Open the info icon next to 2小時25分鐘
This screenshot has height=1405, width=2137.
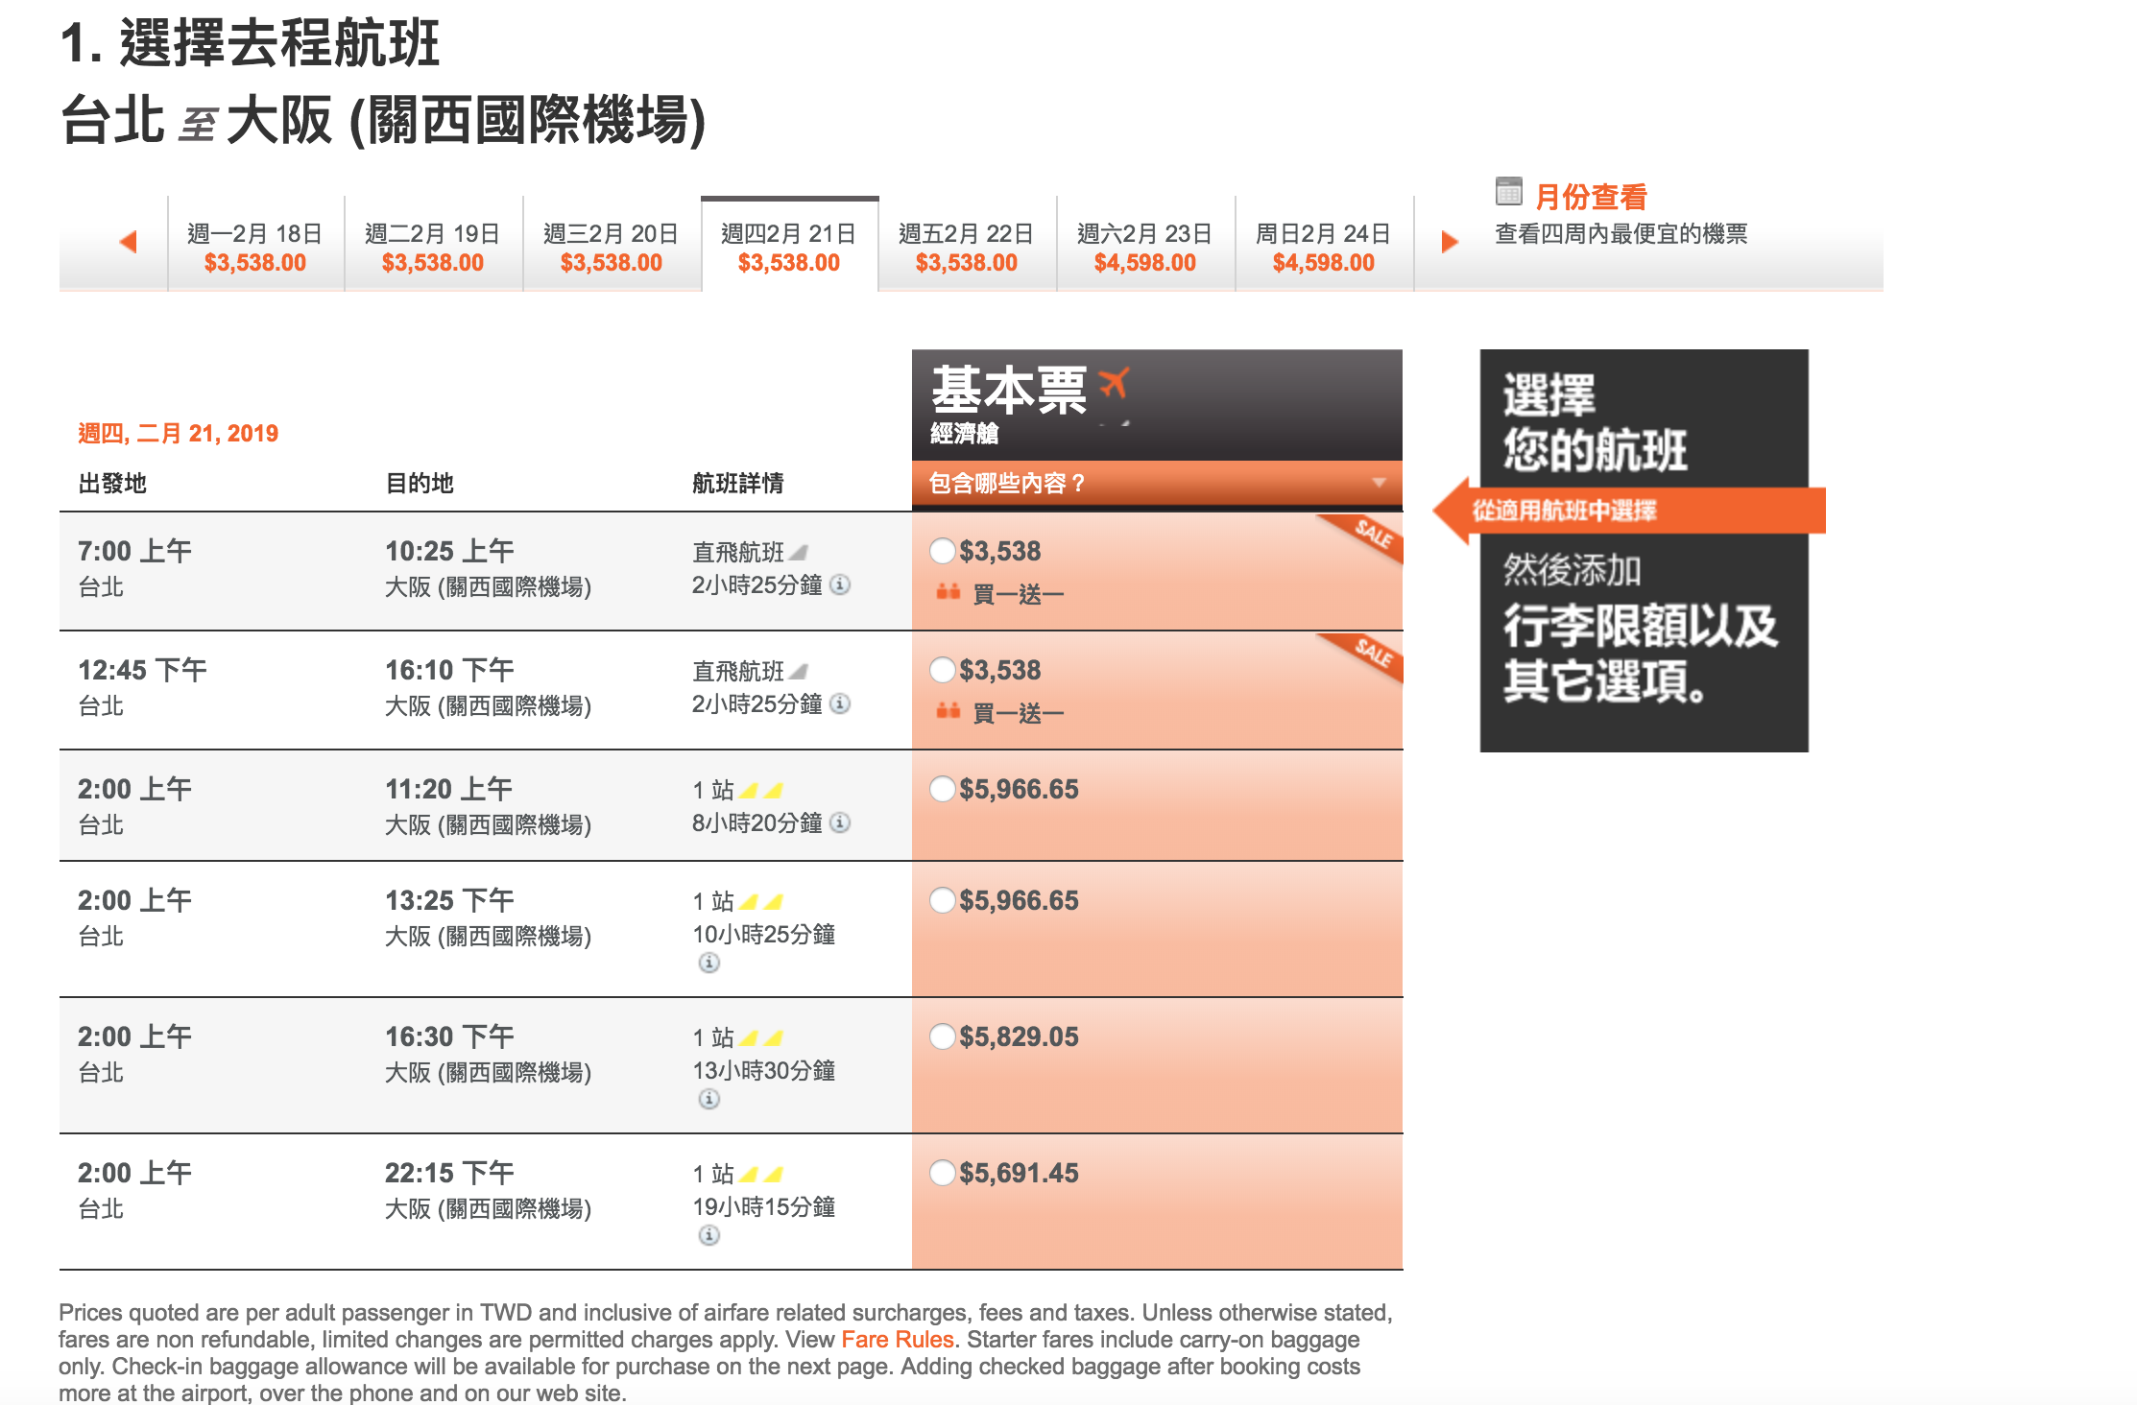(x=840, y=585)
